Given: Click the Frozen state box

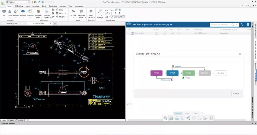Looking at the screenshot, I should [x=188, y=73].
